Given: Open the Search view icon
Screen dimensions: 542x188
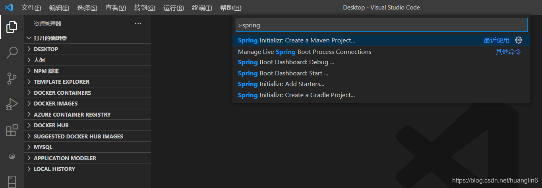Looking at the screenshot, I should pyautogui.click(x=12, y=53).
